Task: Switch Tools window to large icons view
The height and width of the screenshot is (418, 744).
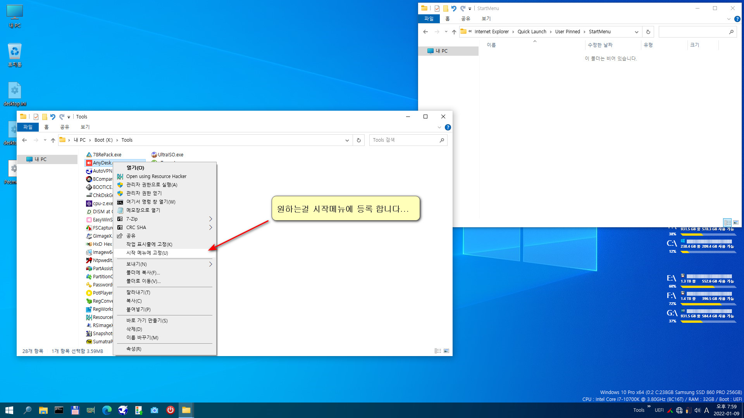Action: (446, 351)
